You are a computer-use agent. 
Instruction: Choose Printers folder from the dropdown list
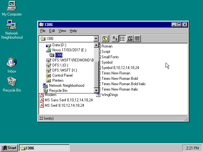tap(58, 80)
